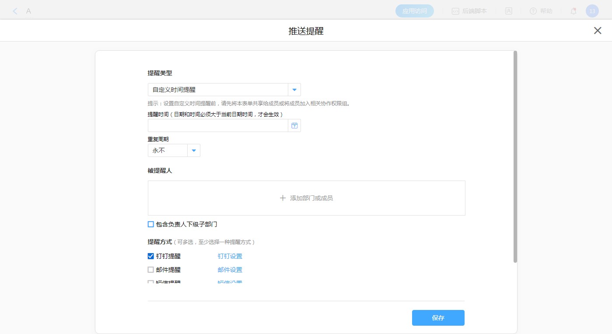Click the 自定义时间提醒 combo box
Viewport: 612px width, 334px height.
(217, 90)
